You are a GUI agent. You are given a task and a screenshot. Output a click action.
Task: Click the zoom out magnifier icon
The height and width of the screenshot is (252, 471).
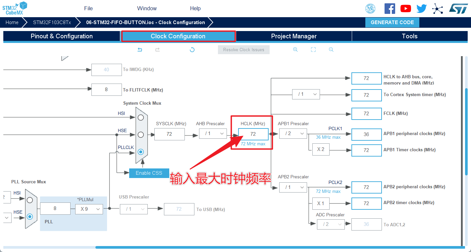point(331,49)
